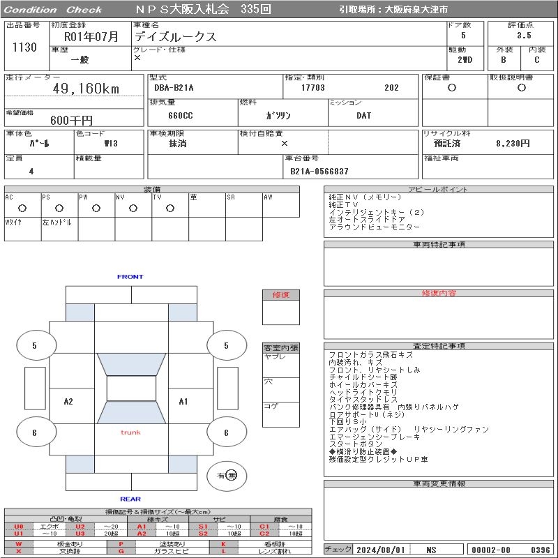Click the vehicle history value 一般
The image size is (558, 558).
[80, 59]
